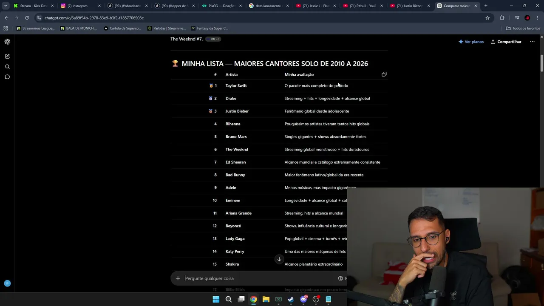Open the Chrome profile avatar
This screenshot has height=306, width=544.
pos(527,18)
